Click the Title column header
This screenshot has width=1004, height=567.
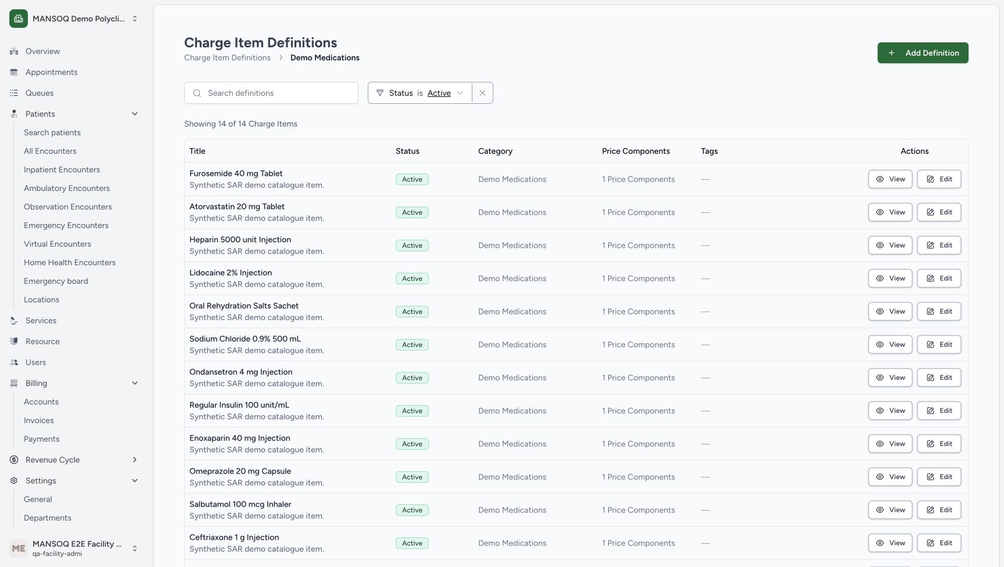pyautogui.click(x=197, y=151)
